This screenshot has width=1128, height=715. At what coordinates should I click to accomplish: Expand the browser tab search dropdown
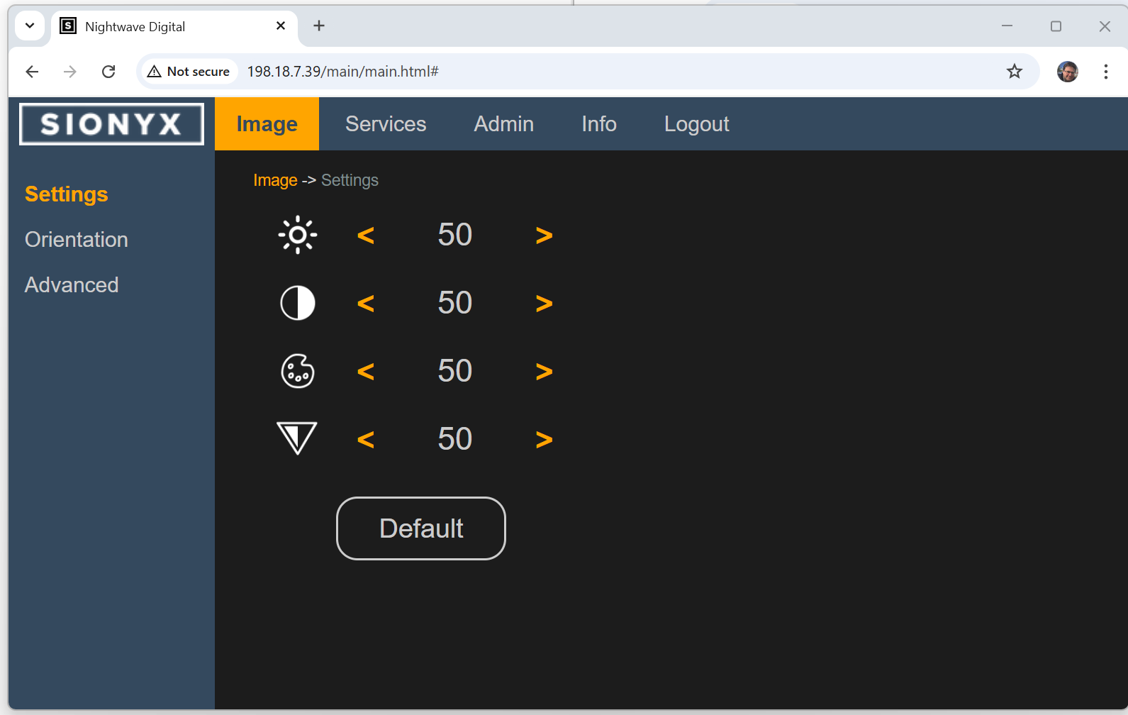click(x=30, y=26)
